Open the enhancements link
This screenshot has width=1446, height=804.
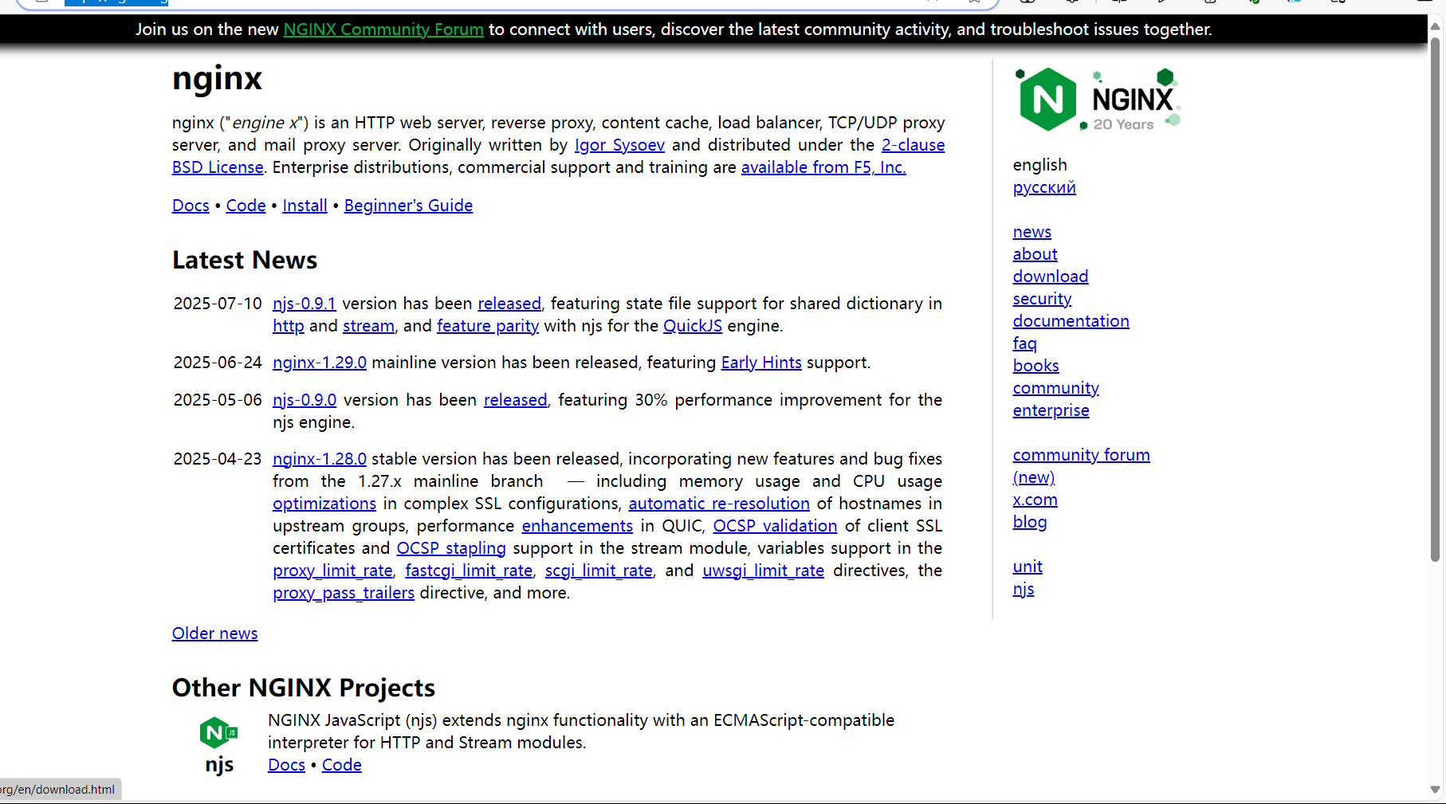pyautogui.click(x=577, y=526)
